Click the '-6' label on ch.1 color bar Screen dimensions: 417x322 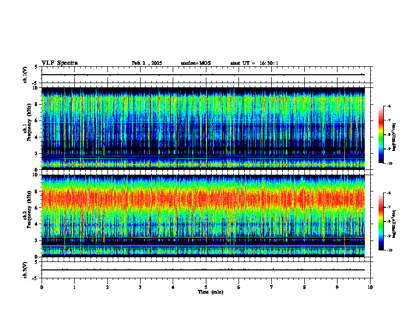tap(389, 106)
